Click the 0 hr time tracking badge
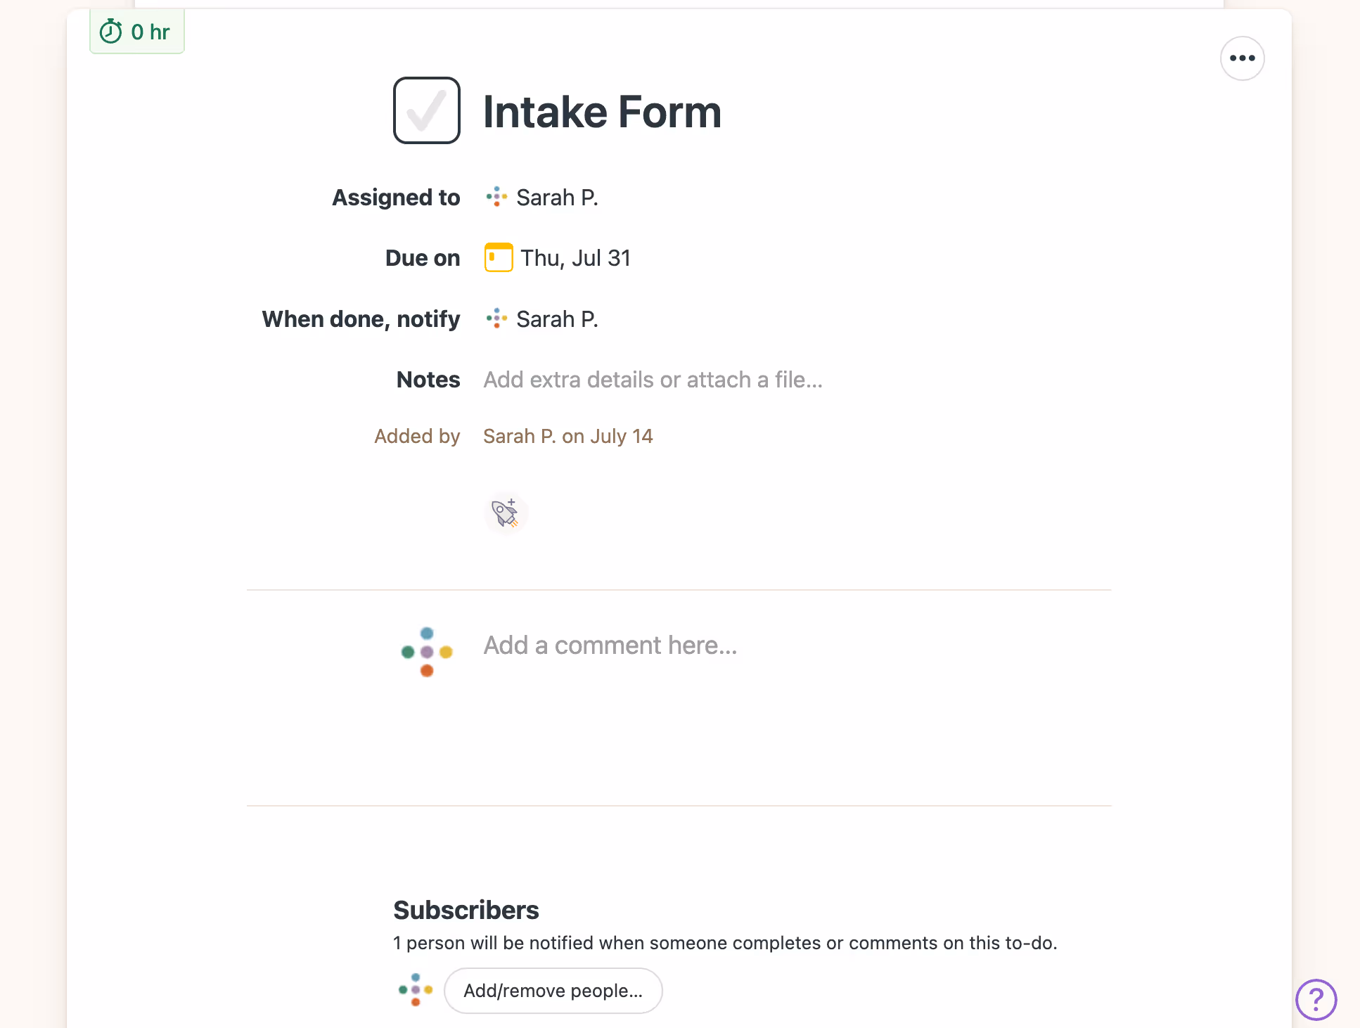 [136, 31]
